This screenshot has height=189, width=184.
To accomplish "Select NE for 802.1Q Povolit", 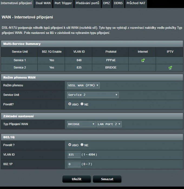I will [82, 145].
